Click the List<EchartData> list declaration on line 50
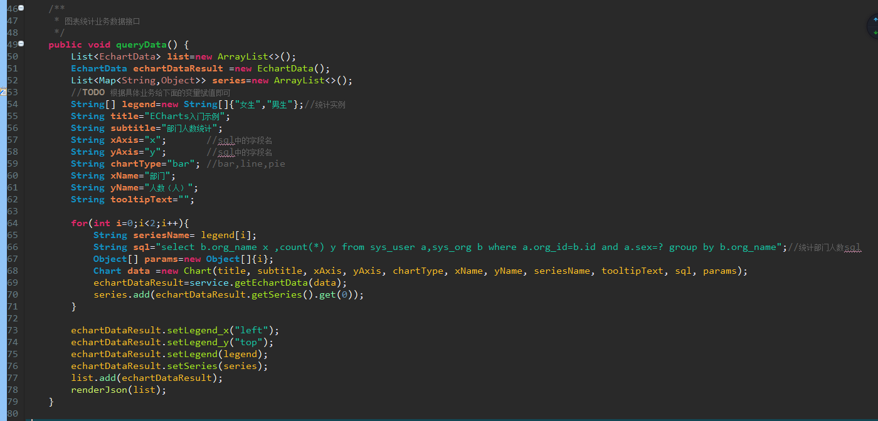 [x=183, y=56]
